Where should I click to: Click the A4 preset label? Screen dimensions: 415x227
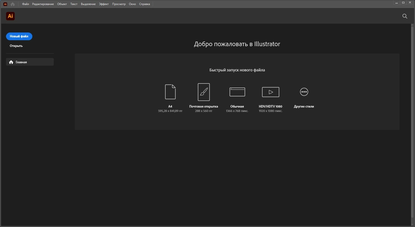tap(170, 106)
